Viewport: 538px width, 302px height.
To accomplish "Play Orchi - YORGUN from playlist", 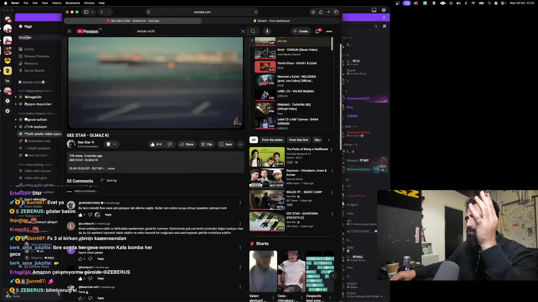I will 291,52.
